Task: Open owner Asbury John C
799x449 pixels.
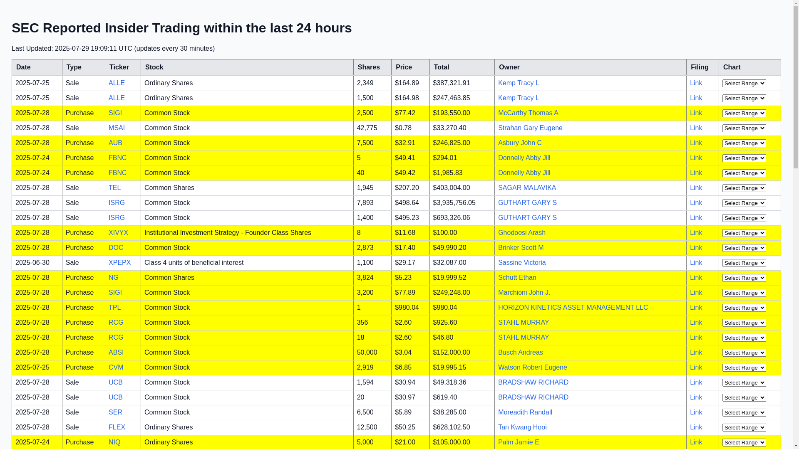Action: pos(520,143)
